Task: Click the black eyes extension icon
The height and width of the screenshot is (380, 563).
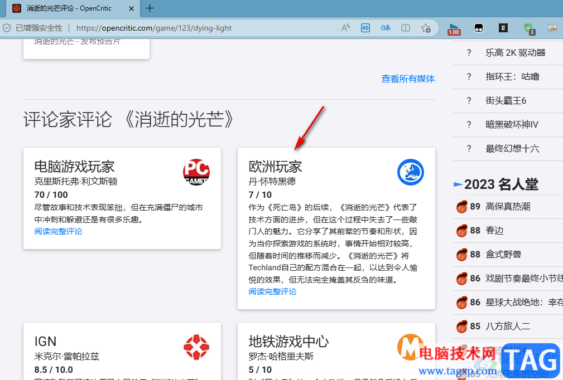Action: [479, 28]
